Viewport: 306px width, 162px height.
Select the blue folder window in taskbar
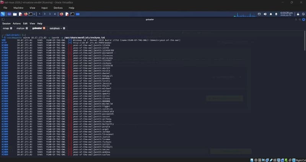tap(78, 14)
